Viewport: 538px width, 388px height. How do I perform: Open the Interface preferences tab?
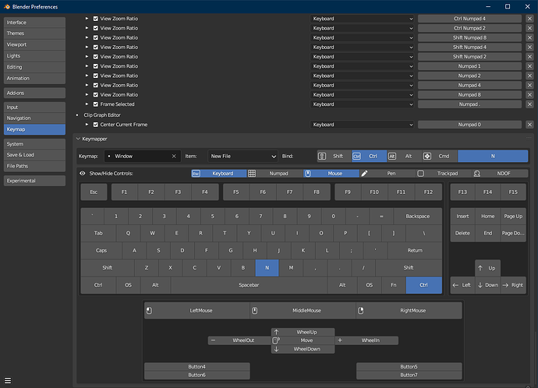[x=34, y=23]
